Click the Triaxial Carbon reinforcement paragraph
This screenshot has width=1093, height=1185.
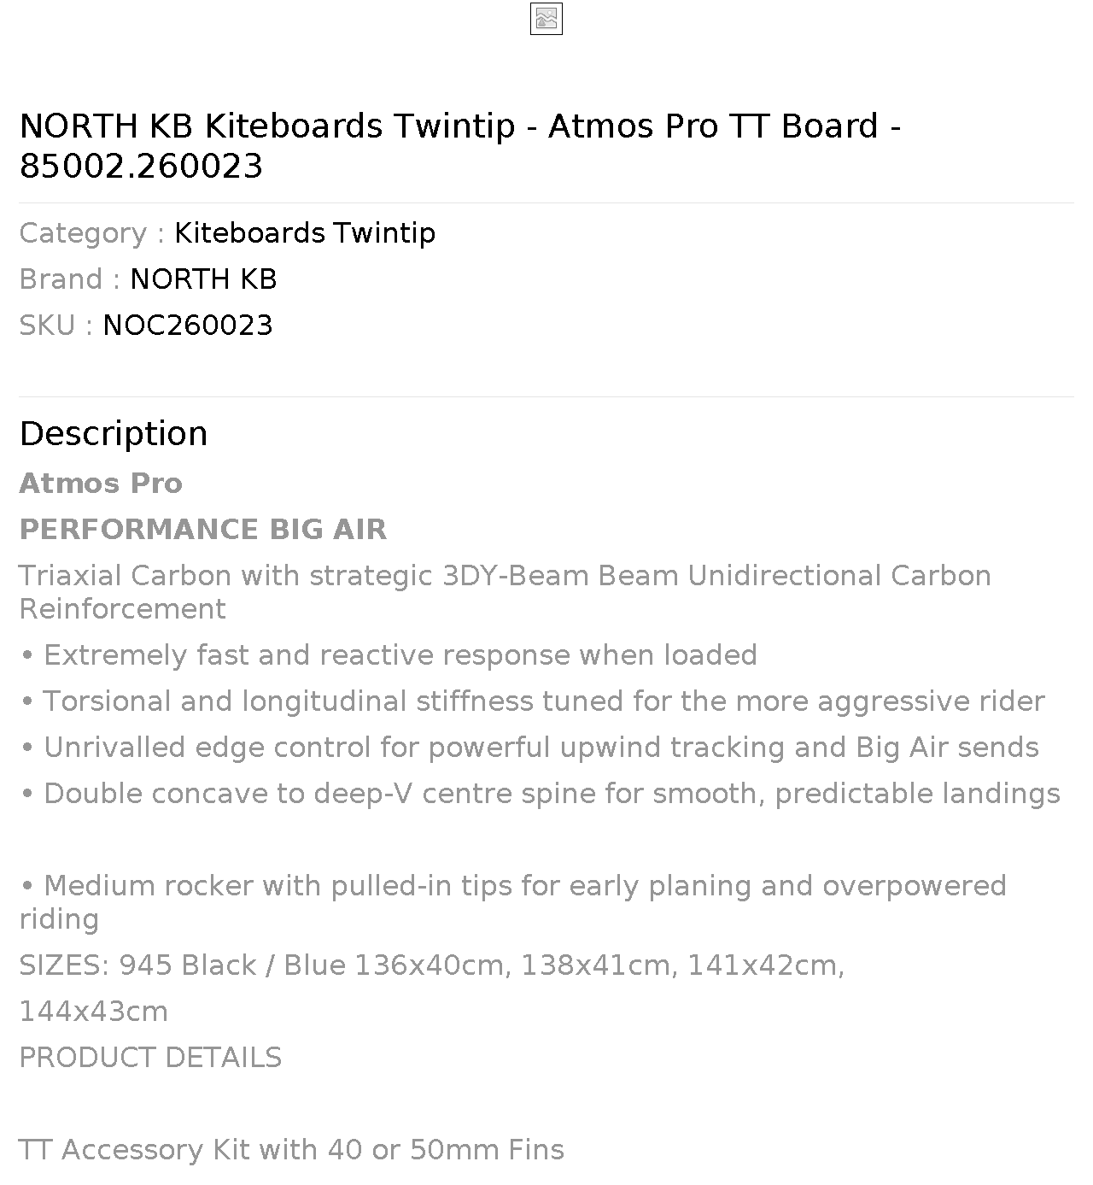[x=505, y=592]
